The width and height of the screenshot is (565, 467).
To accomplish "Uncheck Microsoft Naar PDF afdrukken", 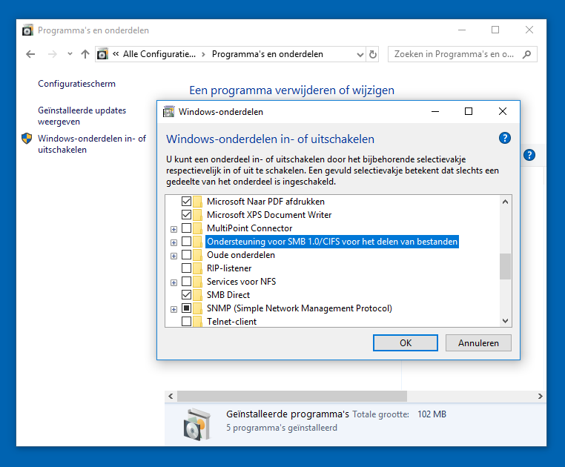I will pos(186,201).
